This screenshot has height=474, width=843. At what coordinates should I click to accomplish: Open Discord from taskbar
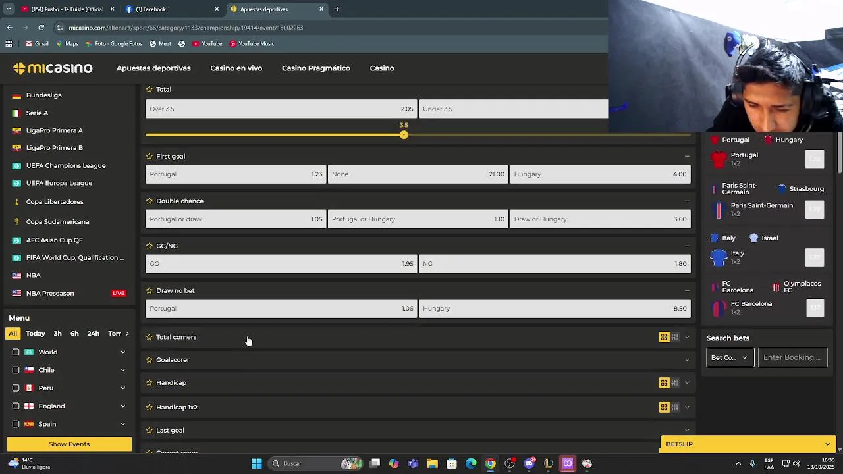(529, 463)
